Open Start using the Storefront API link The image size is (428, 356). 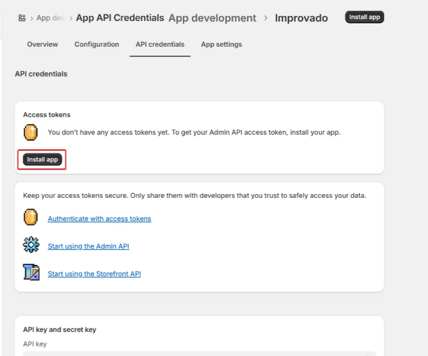(x=94, y=274)
